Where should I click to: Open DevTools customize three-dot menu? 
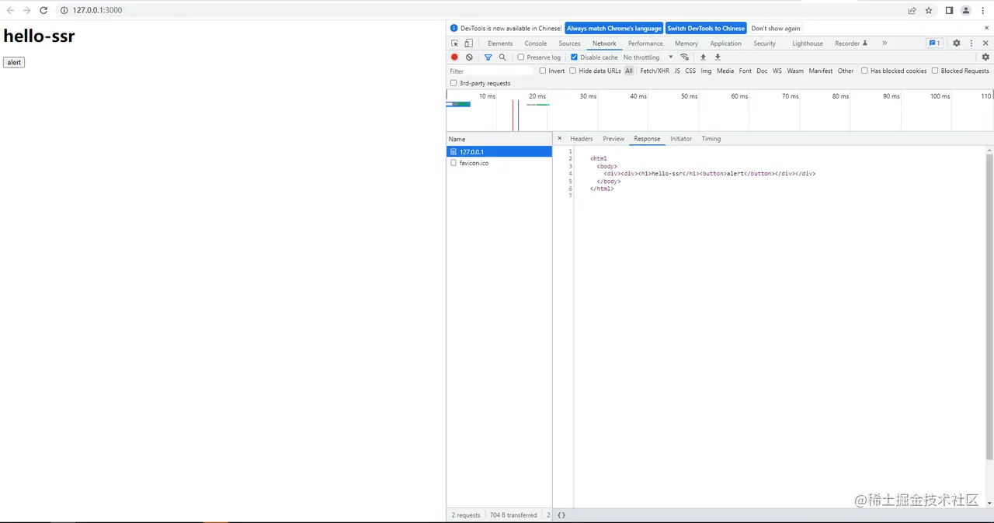click(971, 43)
